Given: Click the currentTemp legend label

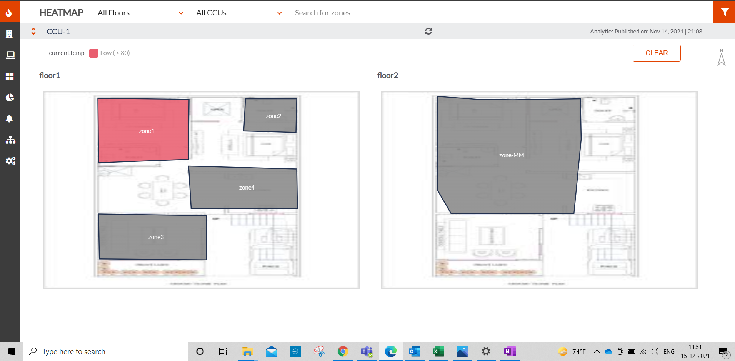Looking at the screenshot, I should [67, 53].
